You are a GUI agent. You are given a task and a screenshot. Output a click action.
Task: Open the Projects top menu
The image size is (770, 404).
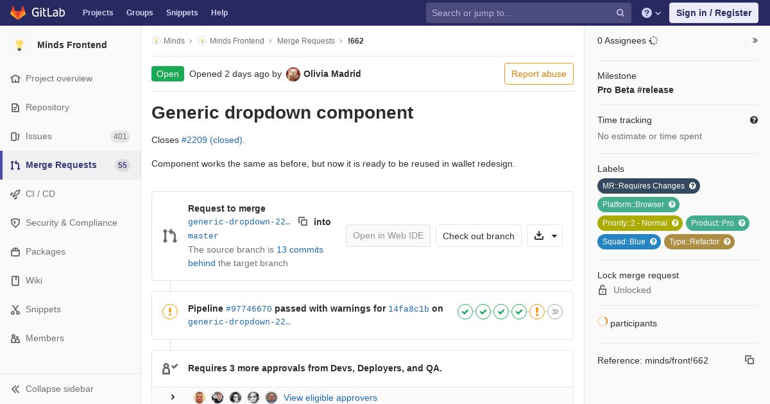click(98, 13)
